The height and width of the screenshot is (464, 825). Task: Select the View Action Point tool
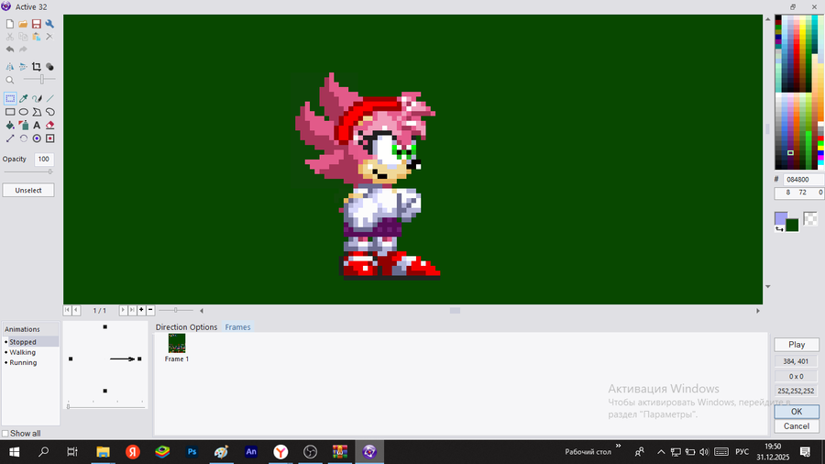[x=50, y=138]
